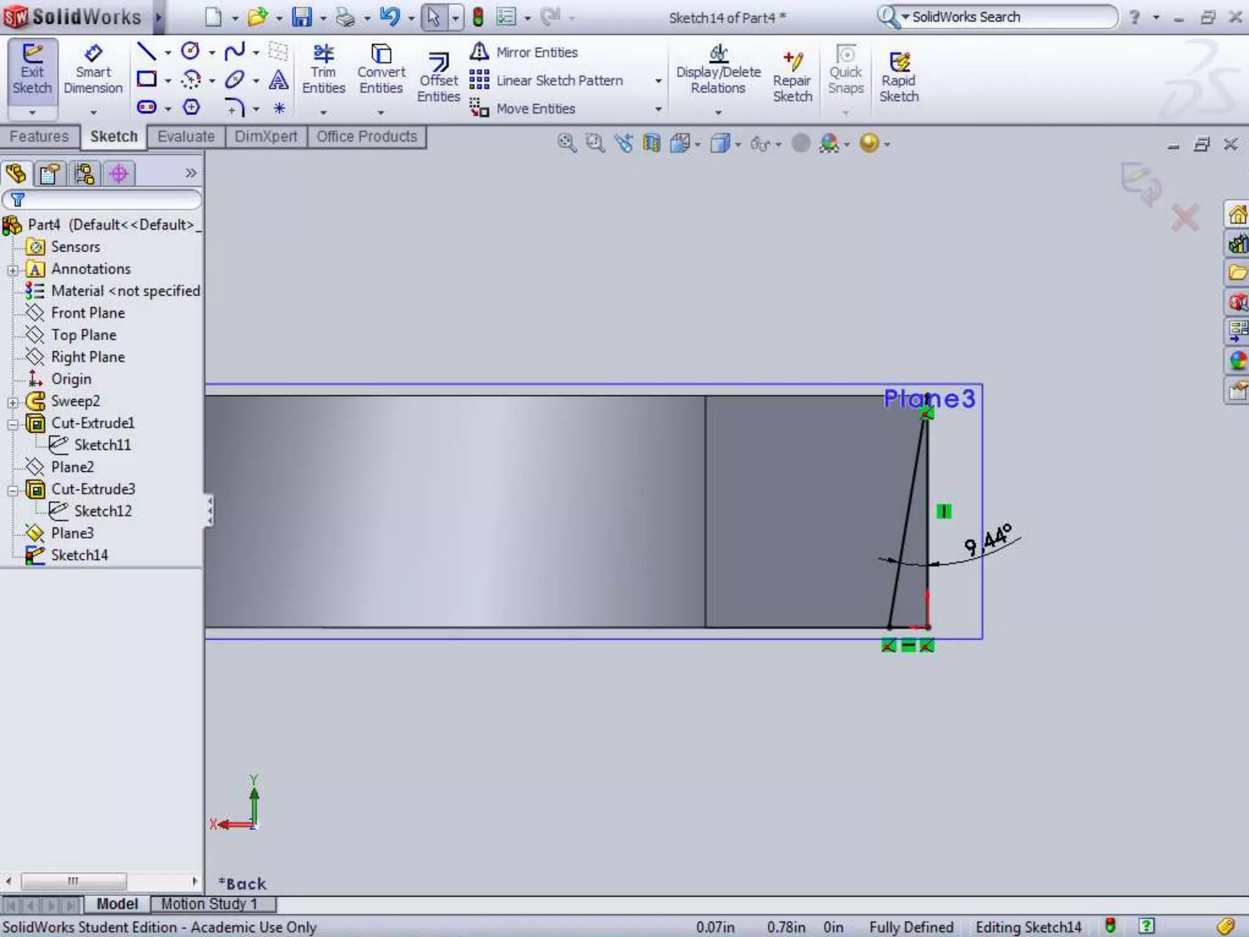The image size is (1249, 937).
Task: Collapse the Cut-Extrude1 tree node
Action: 13,424
